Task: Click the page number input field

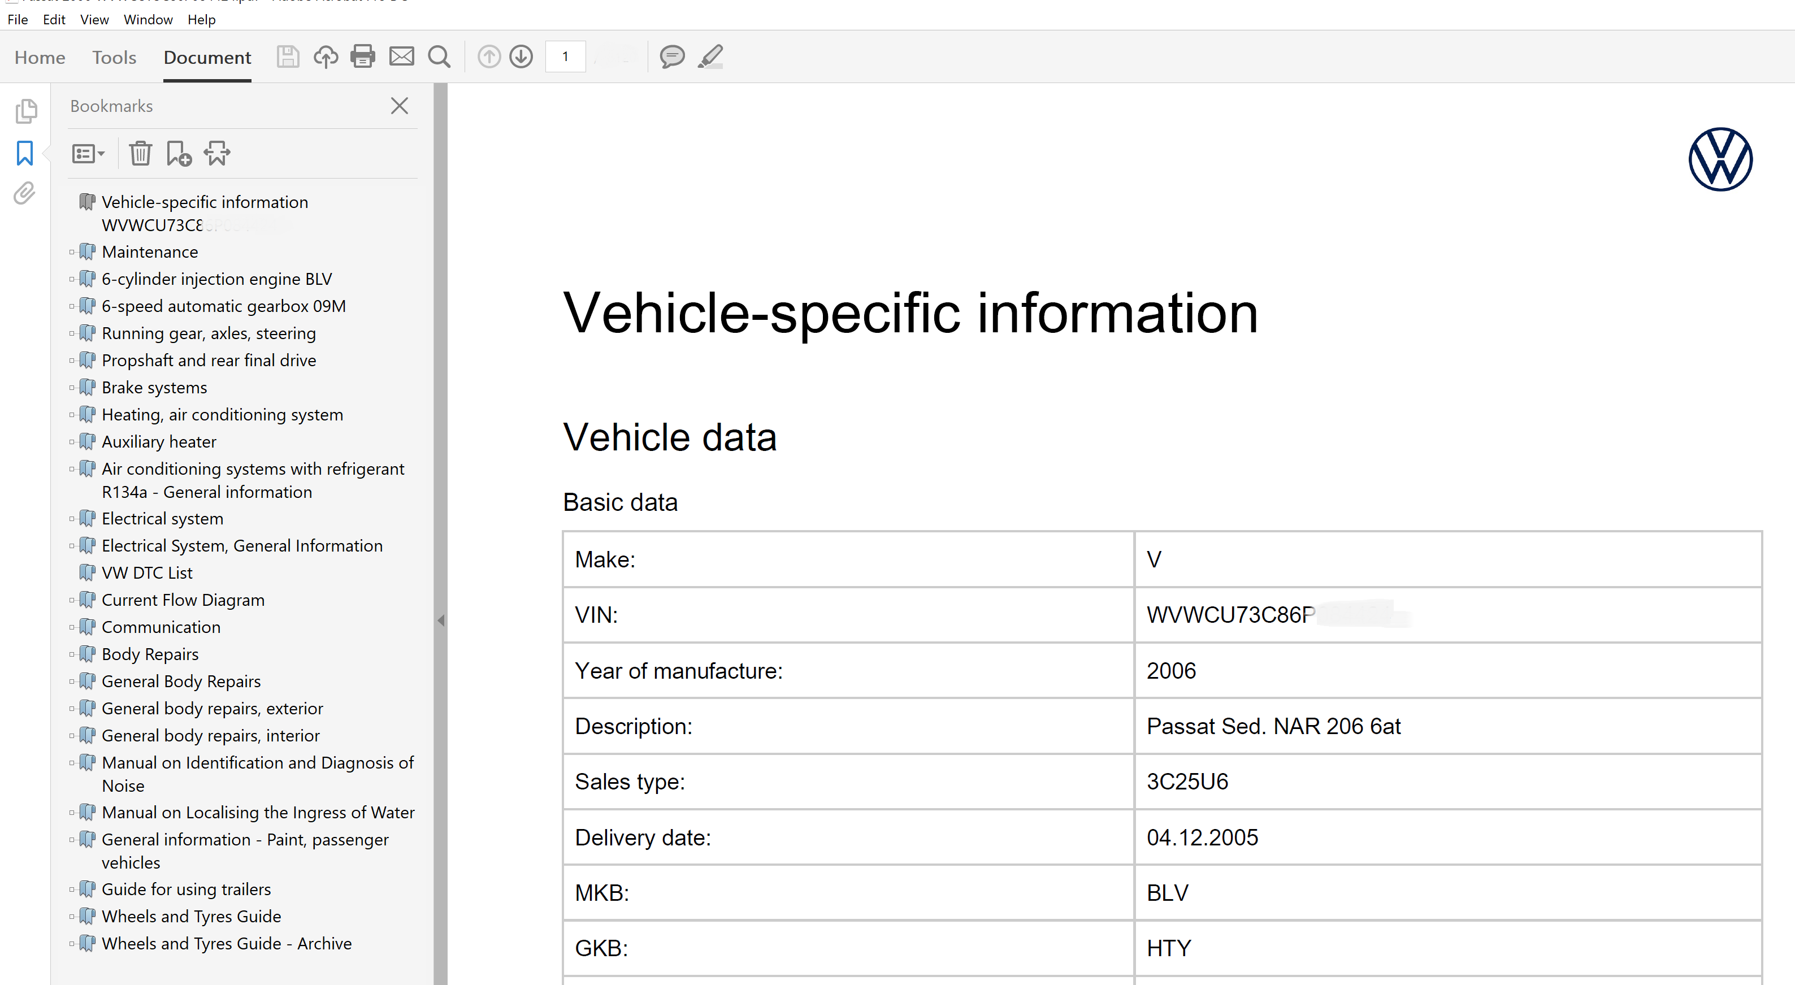Action: pyautogui.click(x=565, y=57)
